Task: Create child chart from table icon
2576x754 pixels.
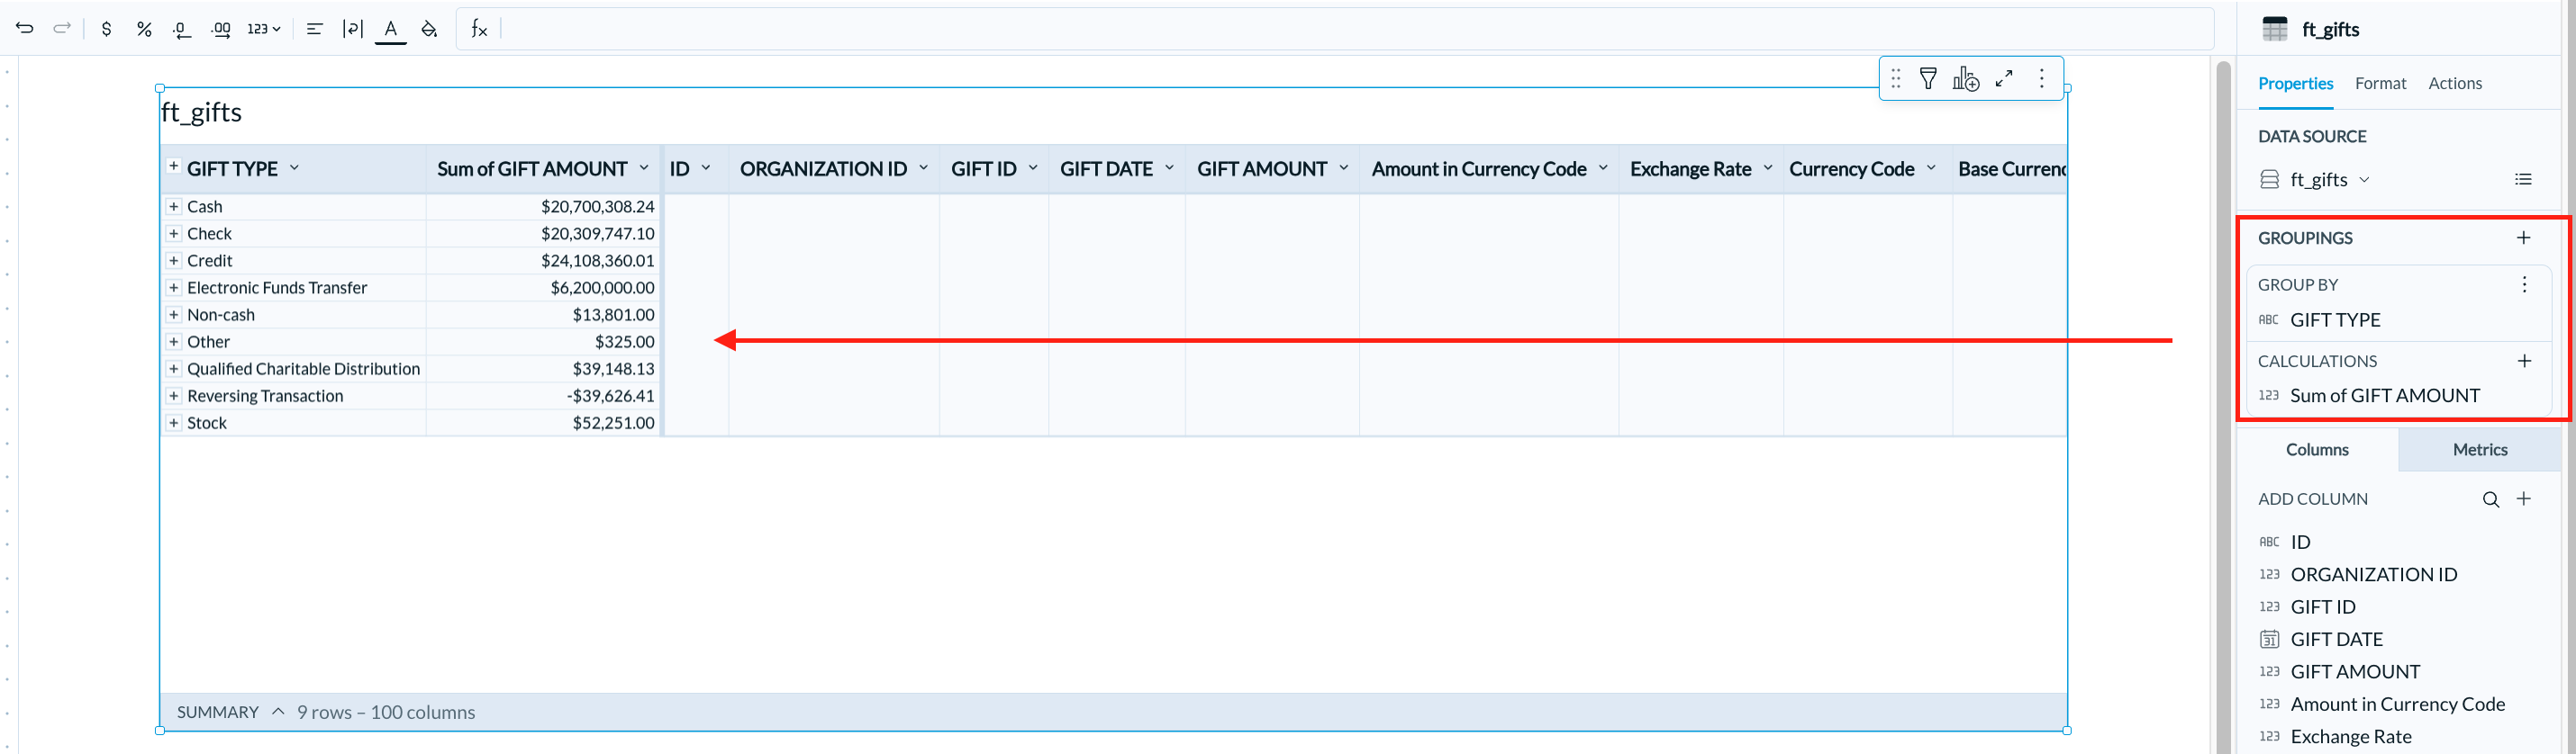Action: coord(1966,79)
